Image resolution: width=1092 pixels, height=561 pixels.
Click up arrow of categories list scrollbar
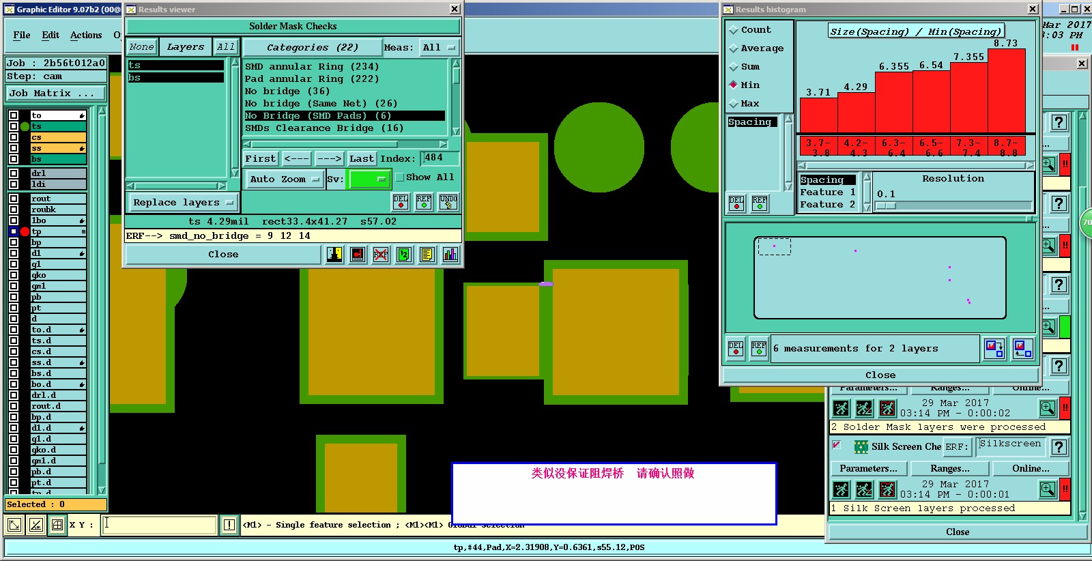[456, 63]
